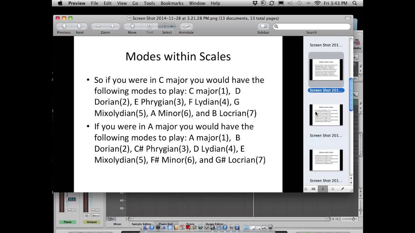Select the Text selection tool
Viewport: 415px width, 233px height.
[x=149, y=26]
